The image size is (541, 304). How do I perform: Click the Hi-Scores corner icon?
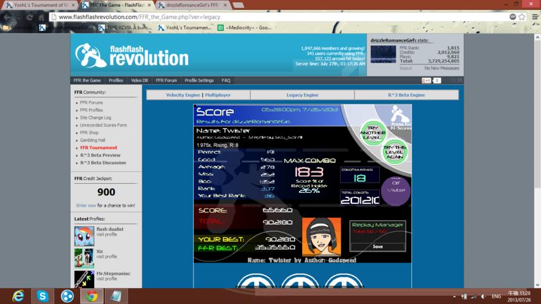tap(400, 118)
